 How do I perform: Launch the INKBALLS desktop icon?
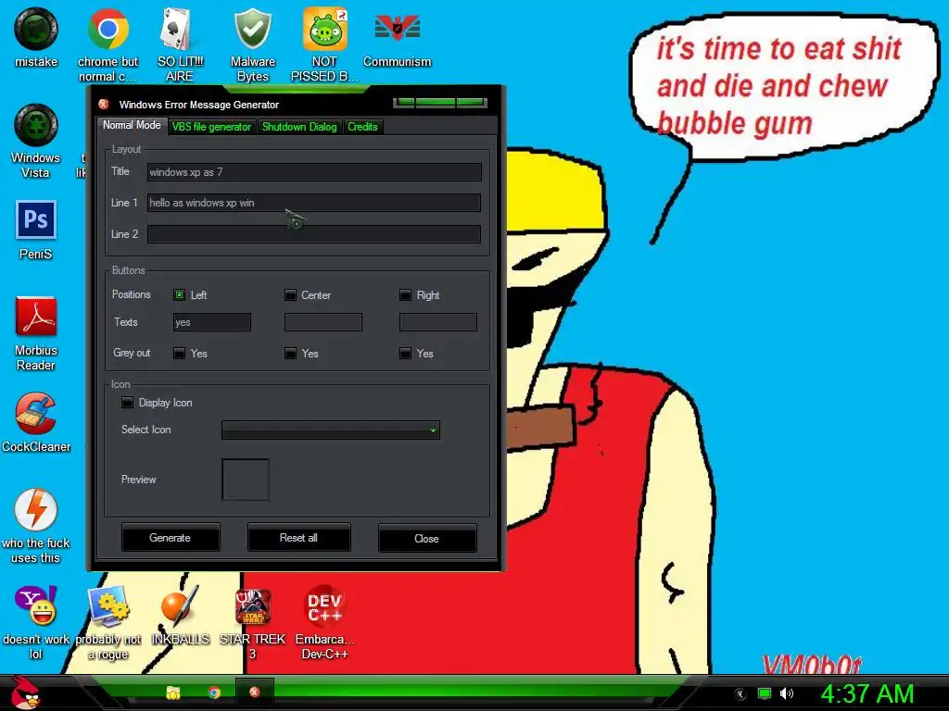(180, 615)
